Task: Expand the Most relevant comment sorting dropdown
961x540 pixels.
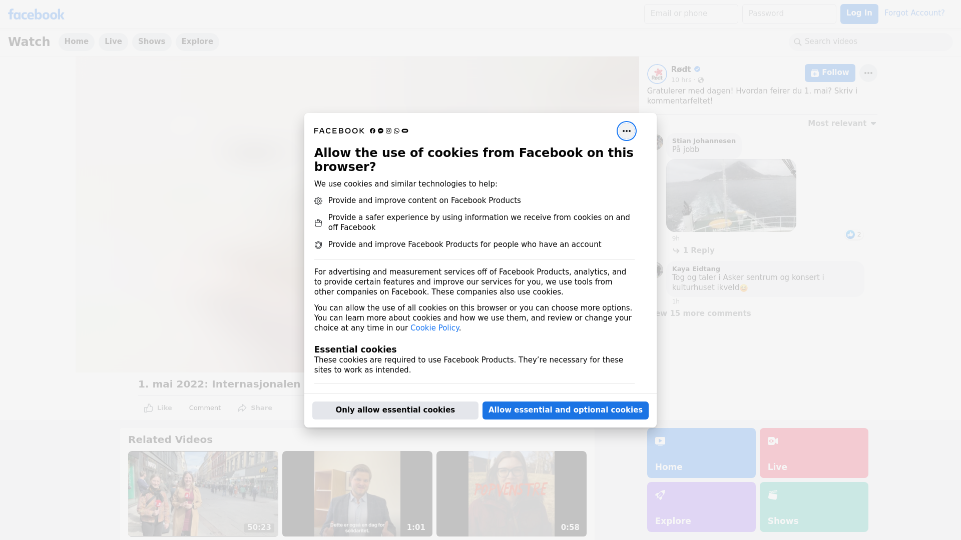Action: [842, 123]
